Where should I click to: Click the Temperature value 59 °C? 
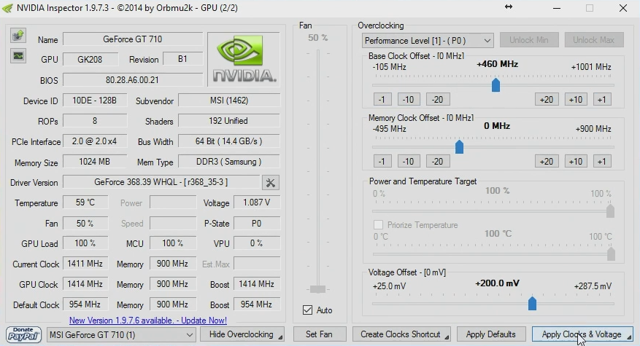pyautogui.click(x=85, y=203)
